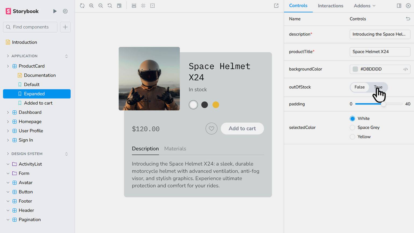The width and height of the screenshot is (414, 233).
Task: Switch to the Interactions tab
Action: click(330, 6)
